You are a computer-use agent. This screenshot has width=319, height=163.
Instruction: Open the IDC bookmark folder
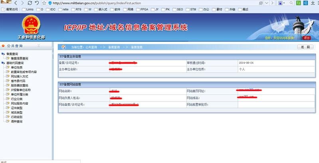[51, 9]
